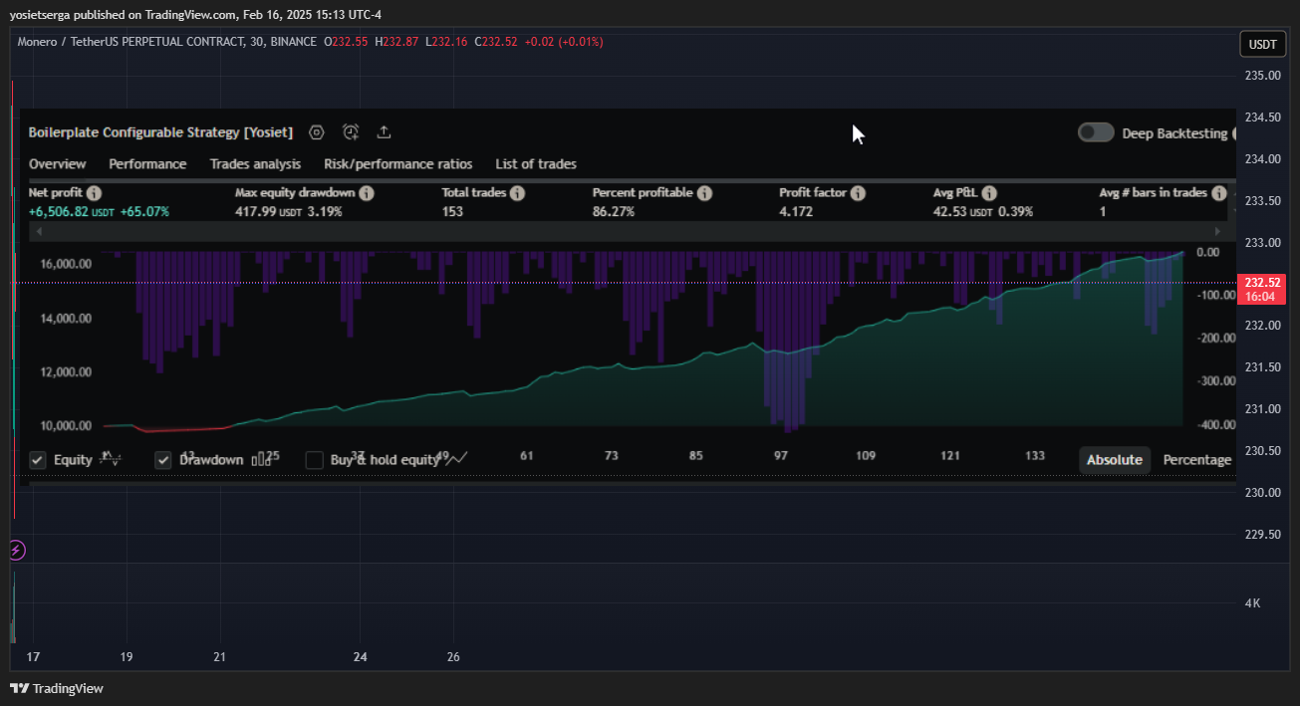Open the USDT currency selector
Viewport: 1300px width, 706px height.
(x=1263, y=45)
